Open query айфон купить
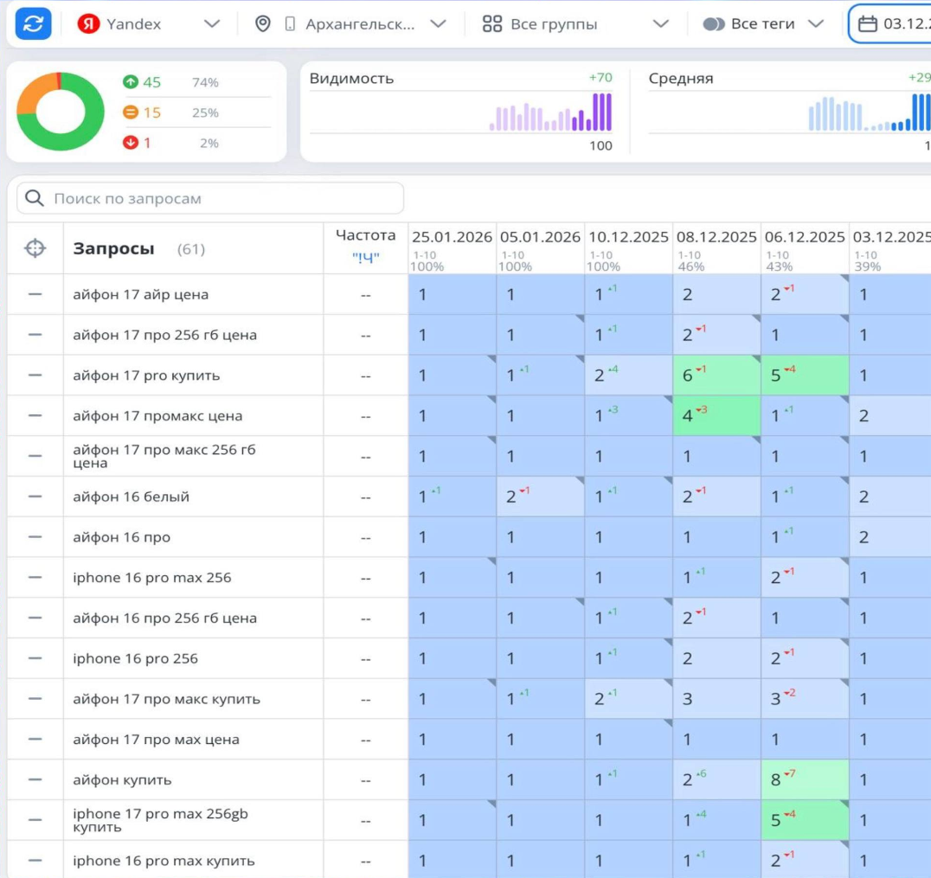This screenshot has width=931, height=878. point(122,779)
